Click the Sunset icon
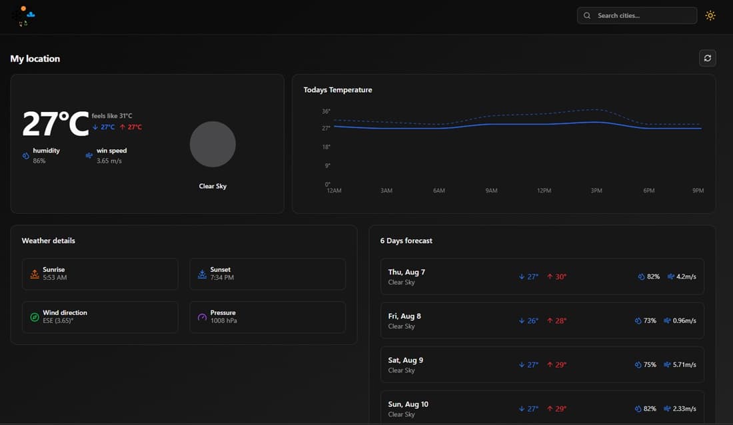The image size is (733, 425). [203, 274]
